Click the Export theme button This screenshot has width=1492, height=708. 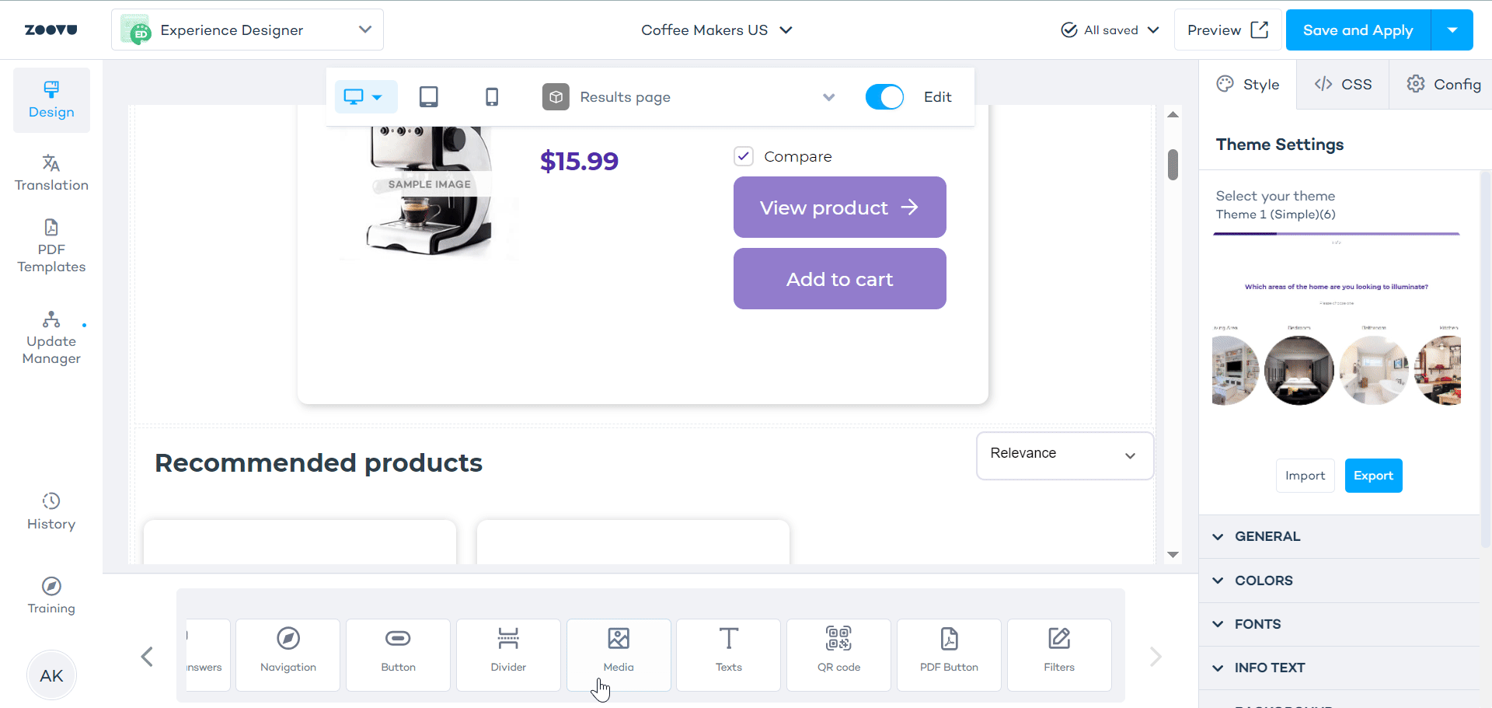pos(1373,476)
